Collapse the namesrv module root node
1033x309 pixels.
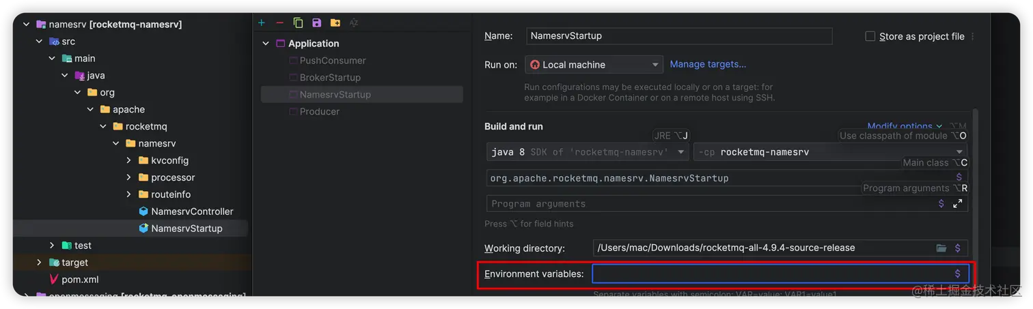(x=26, y=25)
